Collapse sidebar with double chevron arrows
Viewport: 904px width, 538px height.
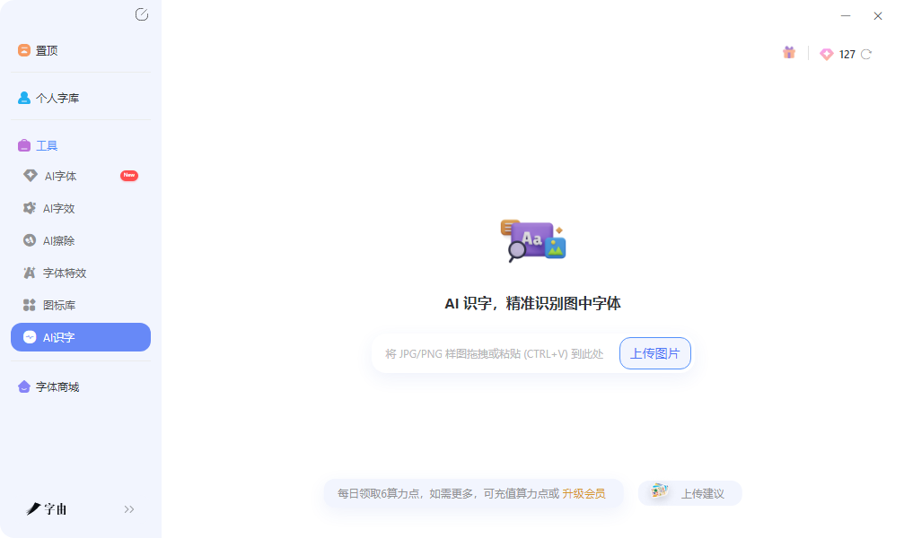pyautogui.click(x=129, y=509)
